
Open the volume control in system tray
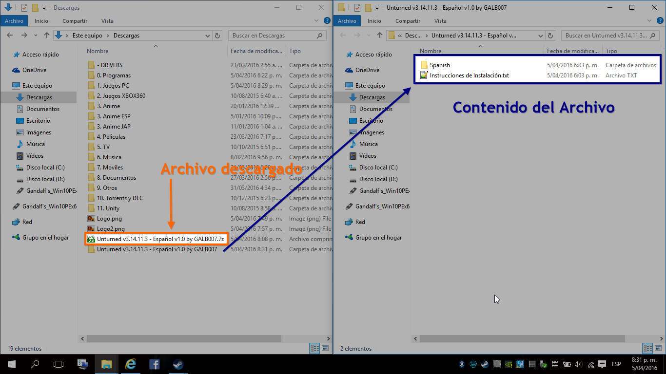click(579, 364)
